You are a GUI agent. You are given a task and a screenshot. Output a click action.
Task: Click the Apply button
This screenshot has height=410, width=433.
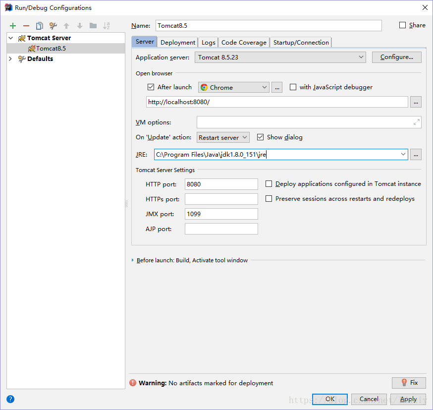pos(408,399)
